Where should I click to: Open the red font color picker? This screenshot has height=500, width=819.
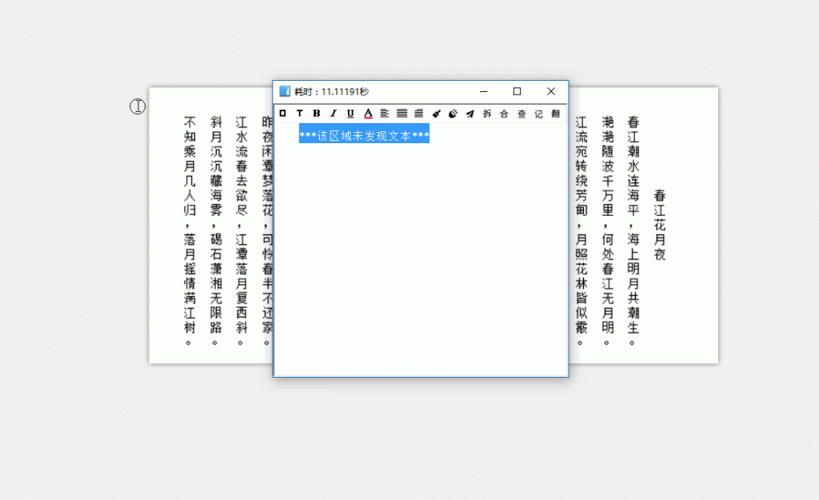pos(368,114)
